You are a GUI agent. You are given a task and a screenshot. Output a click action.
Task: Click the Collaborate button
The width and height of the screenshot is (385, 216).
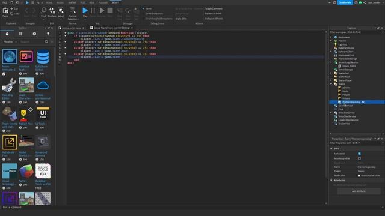coord(345,2)
